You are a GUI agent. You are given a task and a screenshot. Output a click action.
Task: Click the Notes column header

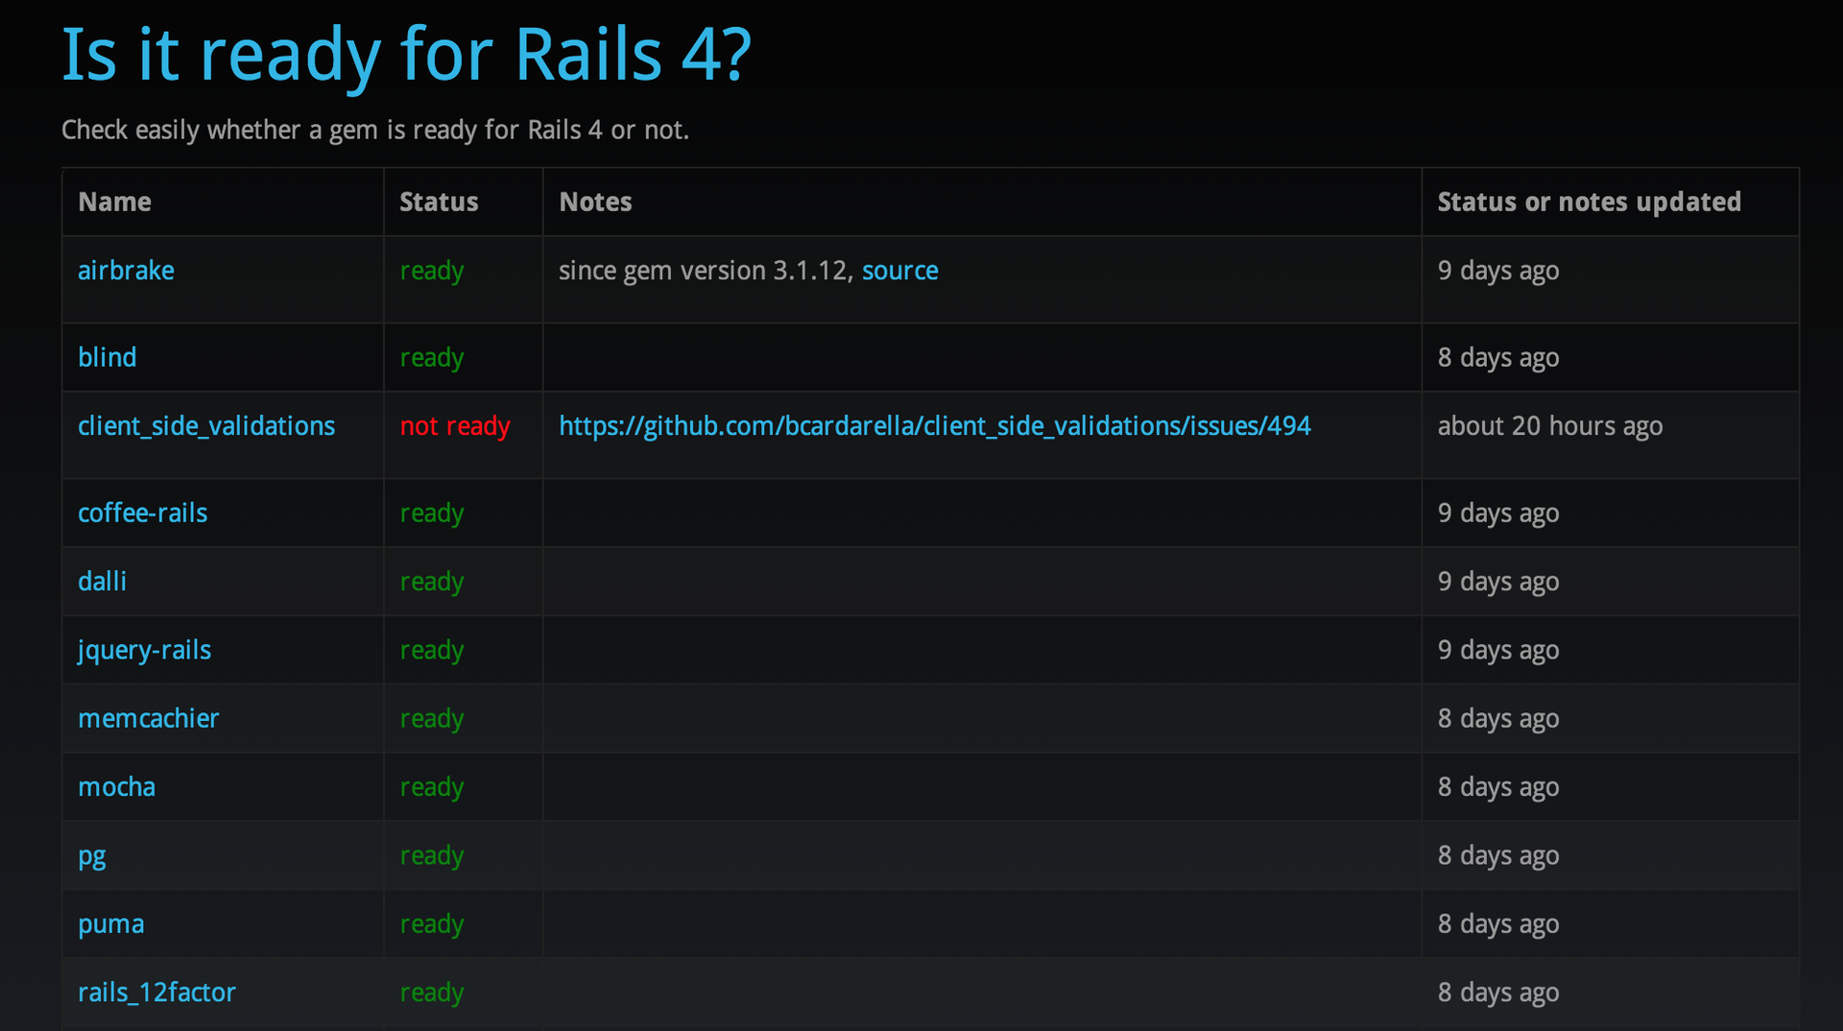[x=595, y=202]
